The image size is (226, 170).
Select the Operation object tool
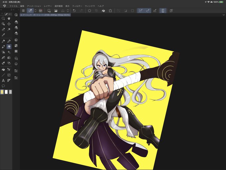(3, 24)
